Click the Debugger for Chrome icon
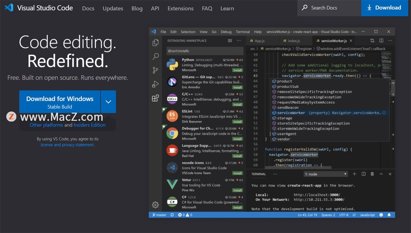This screenshot has height=233, width=411. click(172, 133)
